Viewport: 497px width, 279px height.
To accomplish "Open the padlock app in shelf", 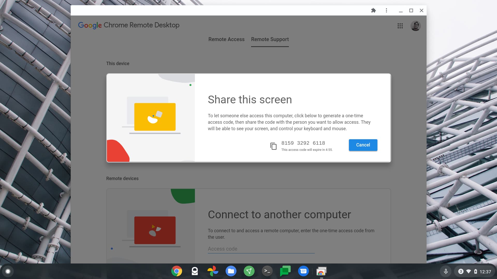I will point(195,271).
